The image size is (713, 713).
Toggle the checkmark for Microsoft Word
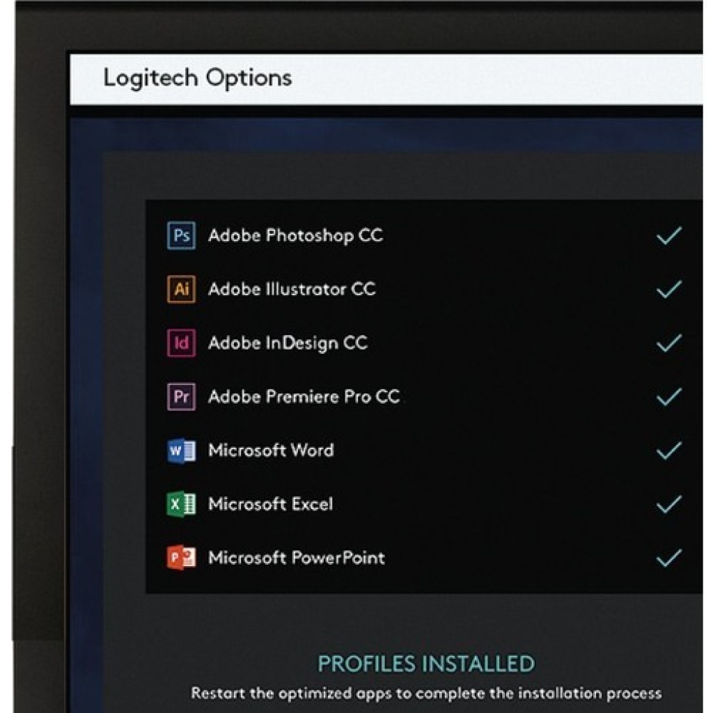pos(669,450)
